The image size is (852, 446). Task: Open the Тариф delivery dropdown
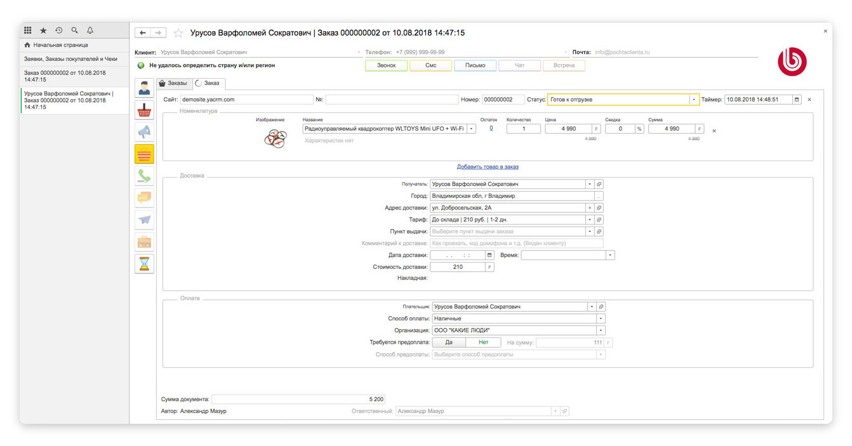(x=589, y=220)
